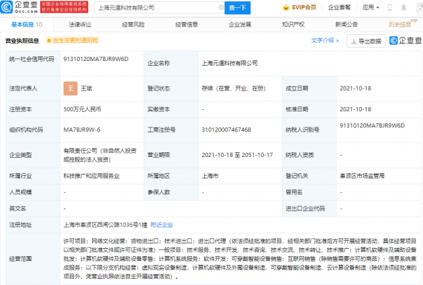Viewport: 423px width, 285px height.
Task: Click the 导出数据 download button
Action: [366, 41]
